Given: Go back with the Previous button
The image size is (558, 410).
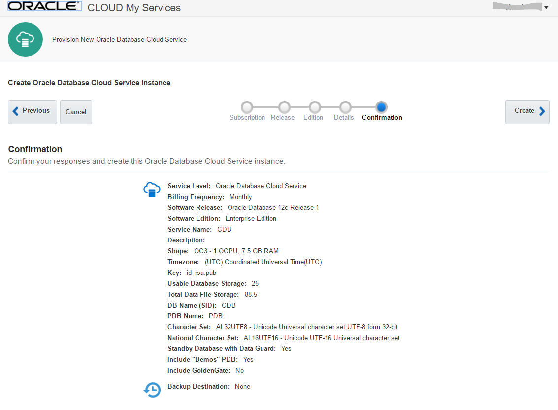Looking at the screenshot, I should coord(33,112).
